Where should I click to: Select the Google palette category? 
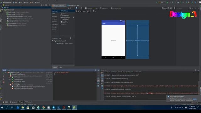point(54,27)
